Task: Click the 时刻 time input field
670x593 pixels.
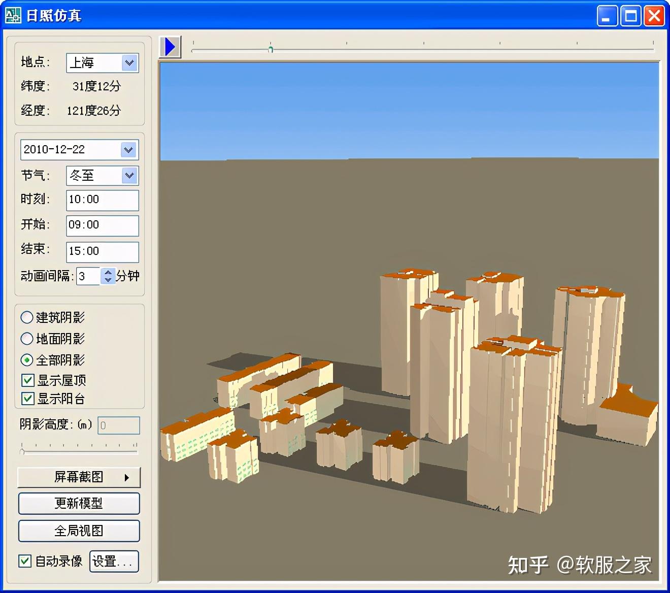Action: (x=102, y=200)
